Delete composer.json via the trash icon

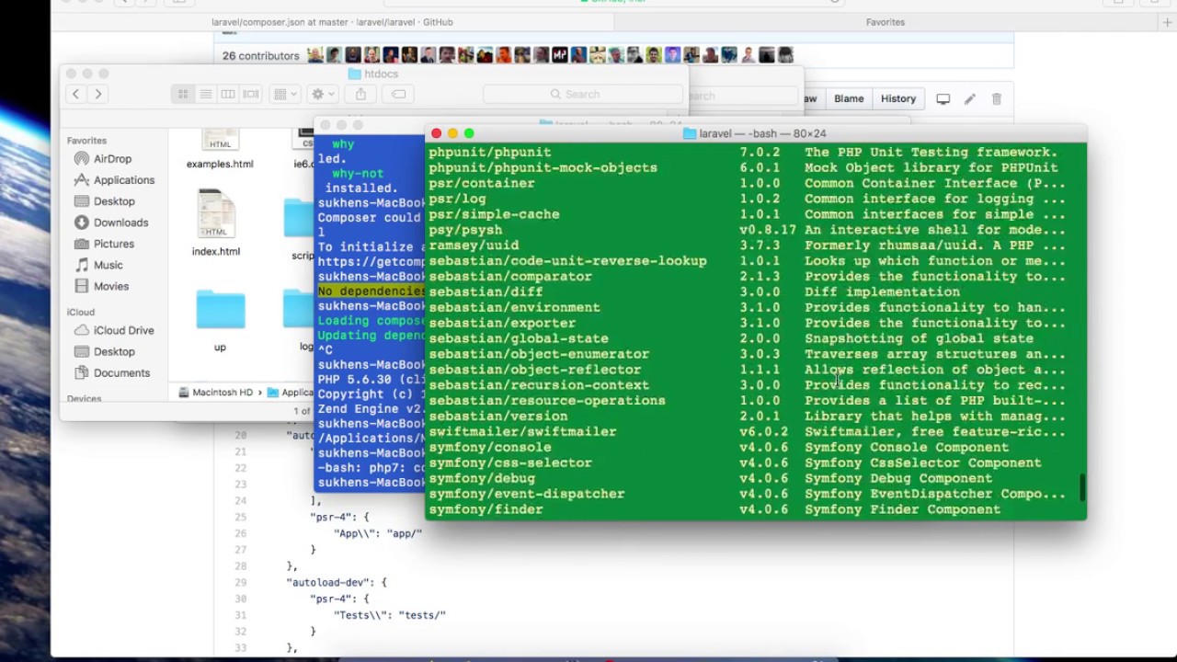click(996, 98)
